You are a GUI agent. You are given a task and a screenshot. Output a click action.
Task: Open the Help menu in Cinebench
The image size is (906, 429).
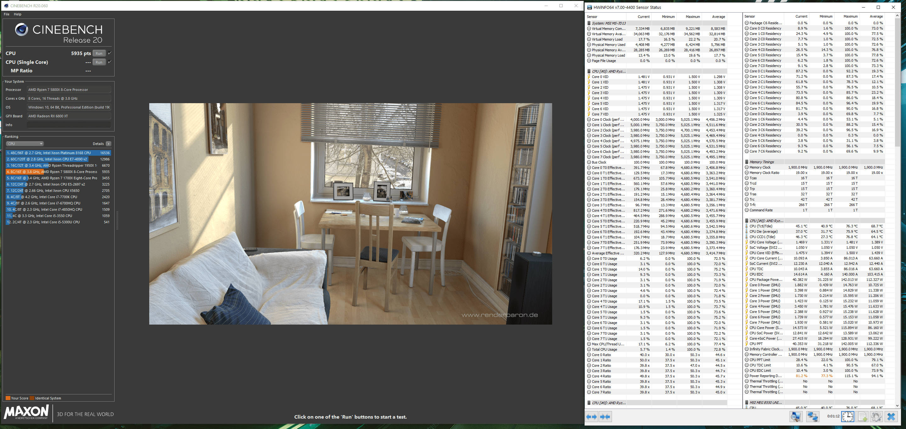[x=18, y=14]
